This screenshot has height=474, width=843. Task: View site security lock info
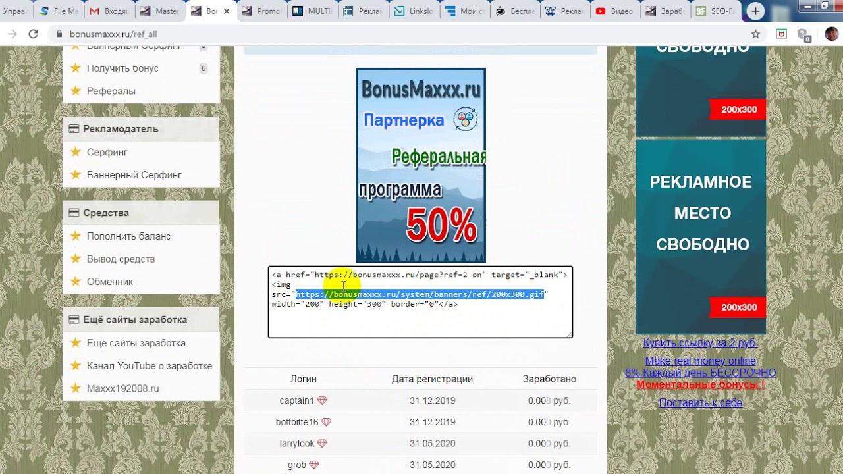click(59, 34)
